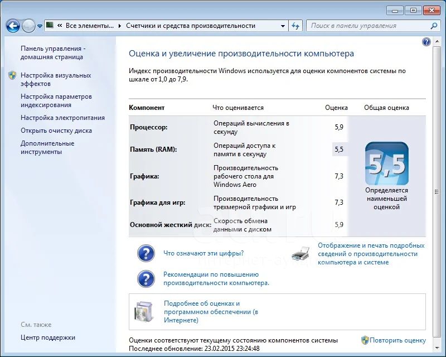Click the 'Память (RAM):' row label

pyautogui.click(x=153, y=149)
